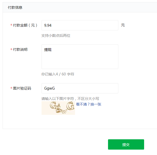Click the 付款说明 field label

[x=20, y=49]
